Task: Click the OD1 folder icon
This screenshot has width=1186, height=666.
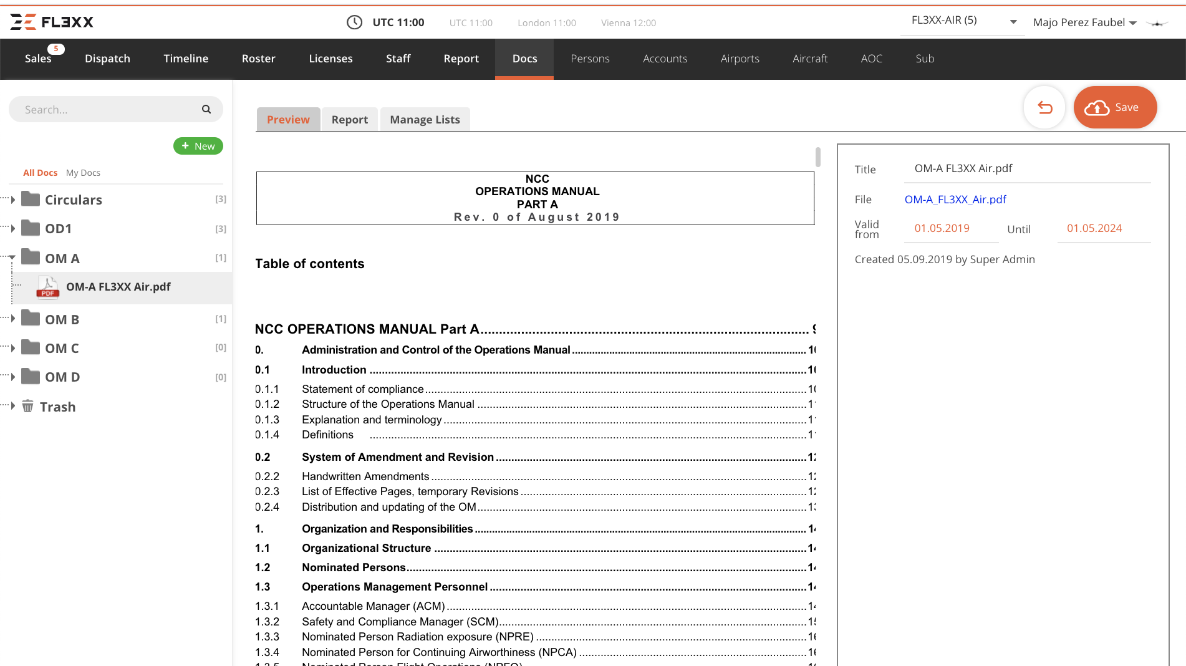Action: point(31,228)
